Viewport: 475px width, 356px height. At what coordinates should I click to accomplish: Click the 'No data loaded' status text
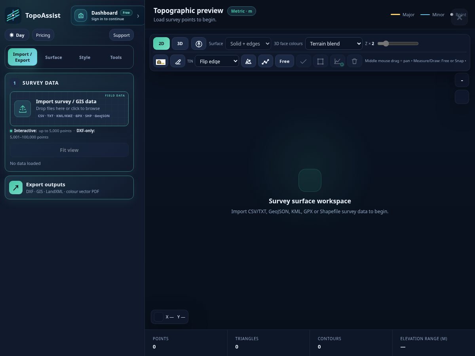click(25, 163)
